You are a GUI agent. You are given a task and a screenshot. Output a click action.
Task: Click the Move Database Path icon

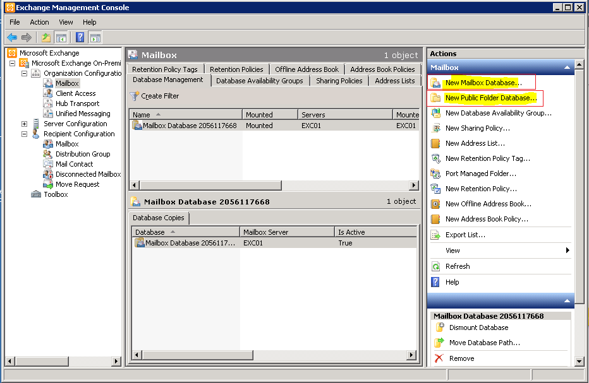coord(439,343)
